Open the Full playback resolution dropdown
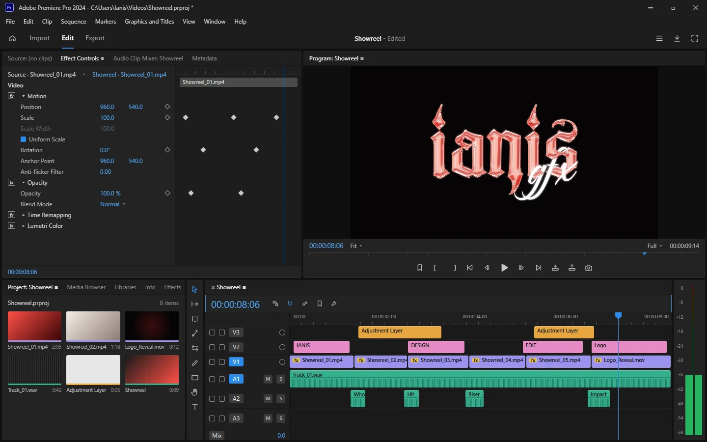This screenshot has width=707, height=442. pos(654,246)
